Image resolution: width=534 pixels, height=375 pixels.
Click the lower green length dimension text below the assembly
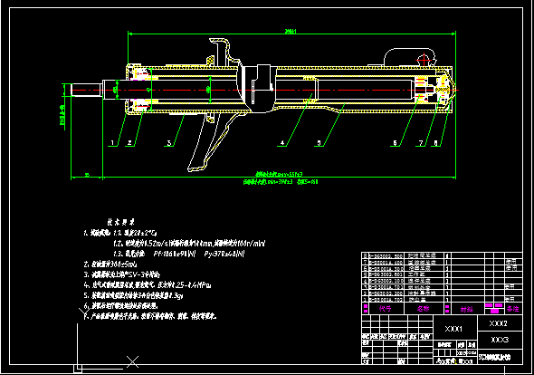point(281,182)
